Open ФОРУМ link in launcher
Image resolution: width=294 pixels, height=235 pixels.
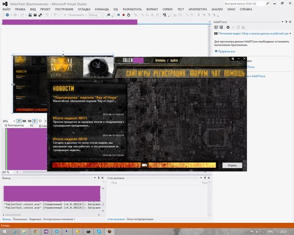click(199, 73)
